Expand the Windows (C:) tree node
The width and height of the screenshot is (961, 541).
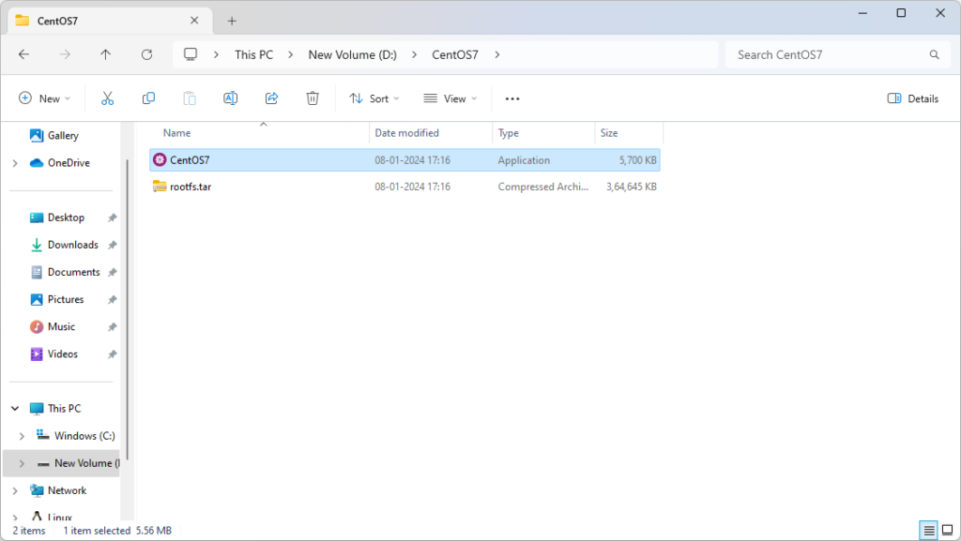[x=22, y=436]
